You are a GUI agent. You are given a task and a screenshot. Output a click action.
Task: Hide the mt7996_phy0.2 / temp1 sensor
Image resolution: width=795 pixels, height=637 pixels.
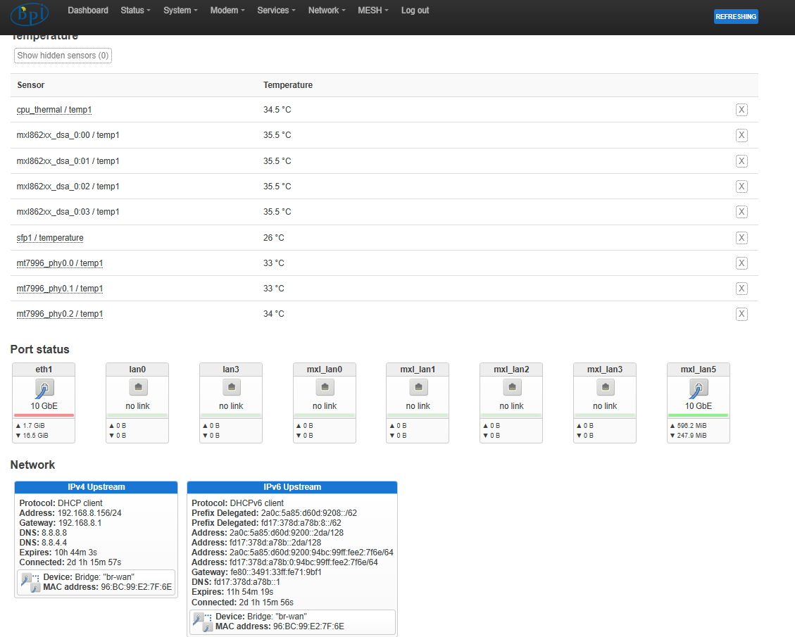click(x=741, y=314)
